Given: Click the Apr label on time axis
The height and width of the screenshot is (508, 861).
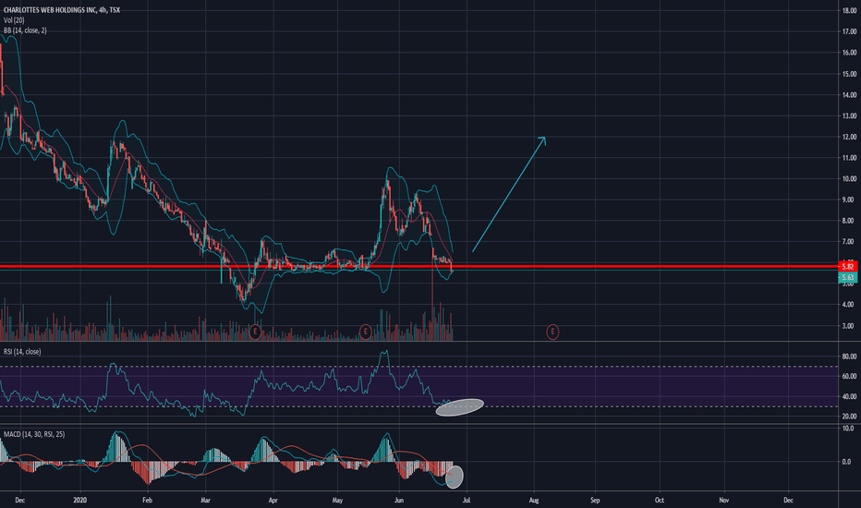Looking at the screenshot, I should (x=273, y=501).
